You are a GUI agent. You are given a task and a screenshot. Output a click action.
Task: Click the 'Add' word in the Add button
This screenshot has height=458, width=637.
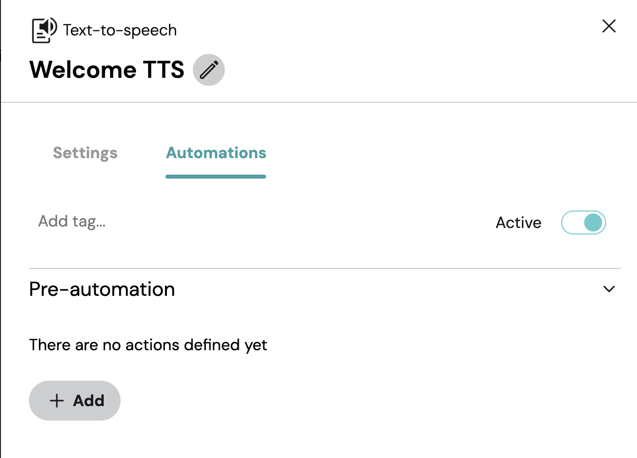89,401
